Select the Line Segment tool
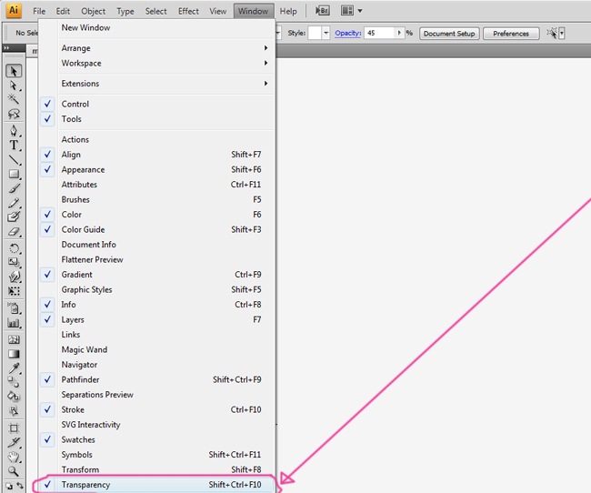This screenshot has height=493, width=591. [15, 159]
